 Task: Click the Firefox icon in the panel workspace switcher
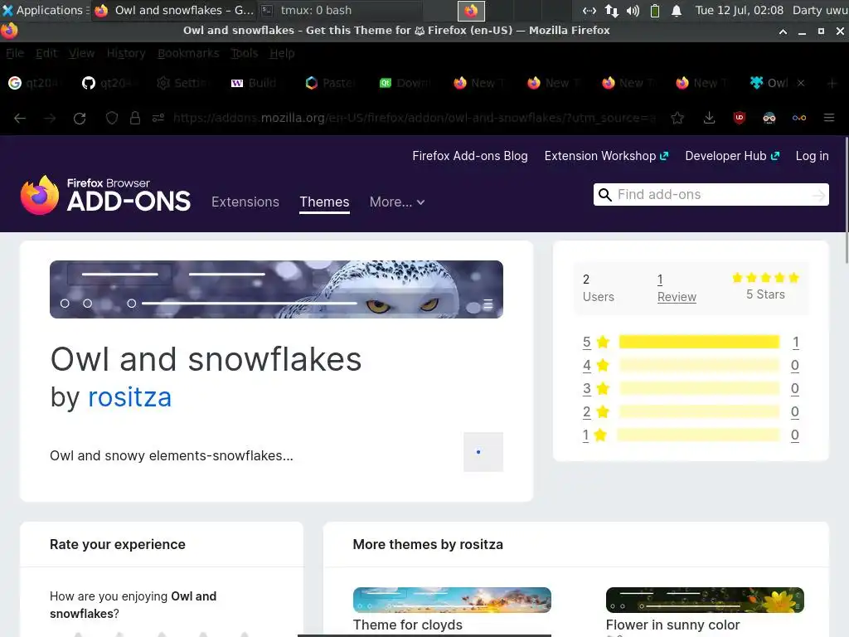pyautogui.click(x=471, y=10)
